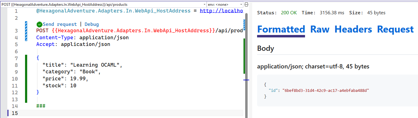418x118 pixels.
Task: Click 'application/json; charset=utf-8, 45 bytes' text
Action: pyautogui.click(x=313, y=66)
